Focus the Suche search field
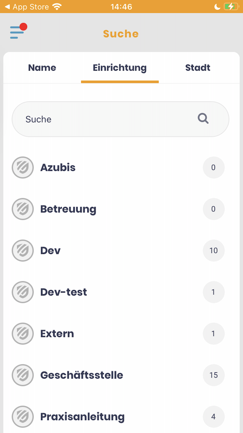The image size is (243, 433). point(104,119)
